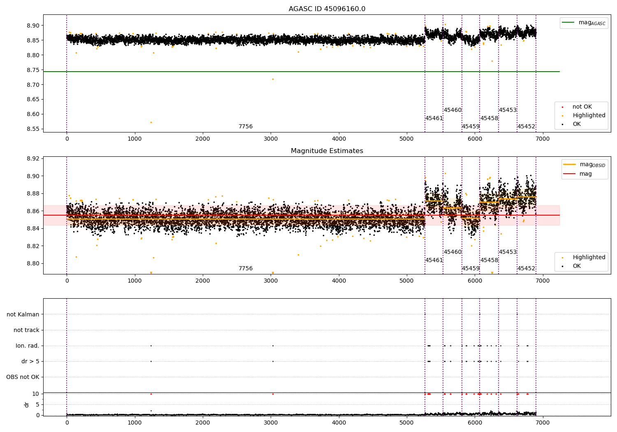Click the 8.75 y-axis tick of top plot

tap(32, 70)
